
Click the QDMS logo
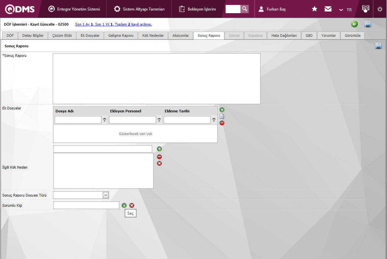coord(20,9)
